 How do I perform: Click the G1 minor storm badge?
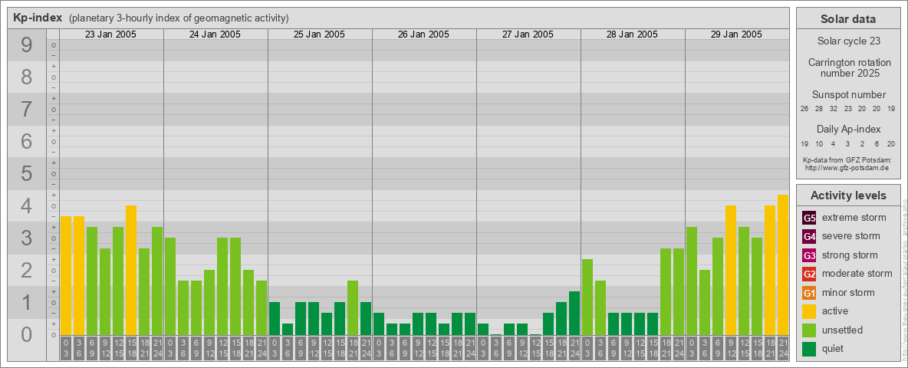[809, 293]
